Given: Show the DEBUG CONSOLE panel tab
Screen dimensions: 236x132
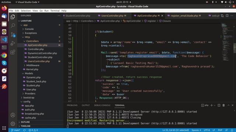Looking at the screenshot, I should (102, 105).
